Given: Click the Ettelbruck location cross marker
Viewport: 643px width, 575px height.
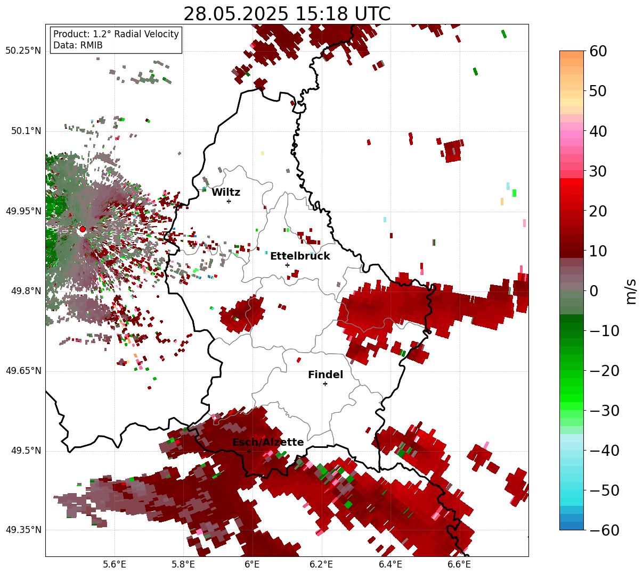Looking at the screenshot, I should [x=287, y=265].
